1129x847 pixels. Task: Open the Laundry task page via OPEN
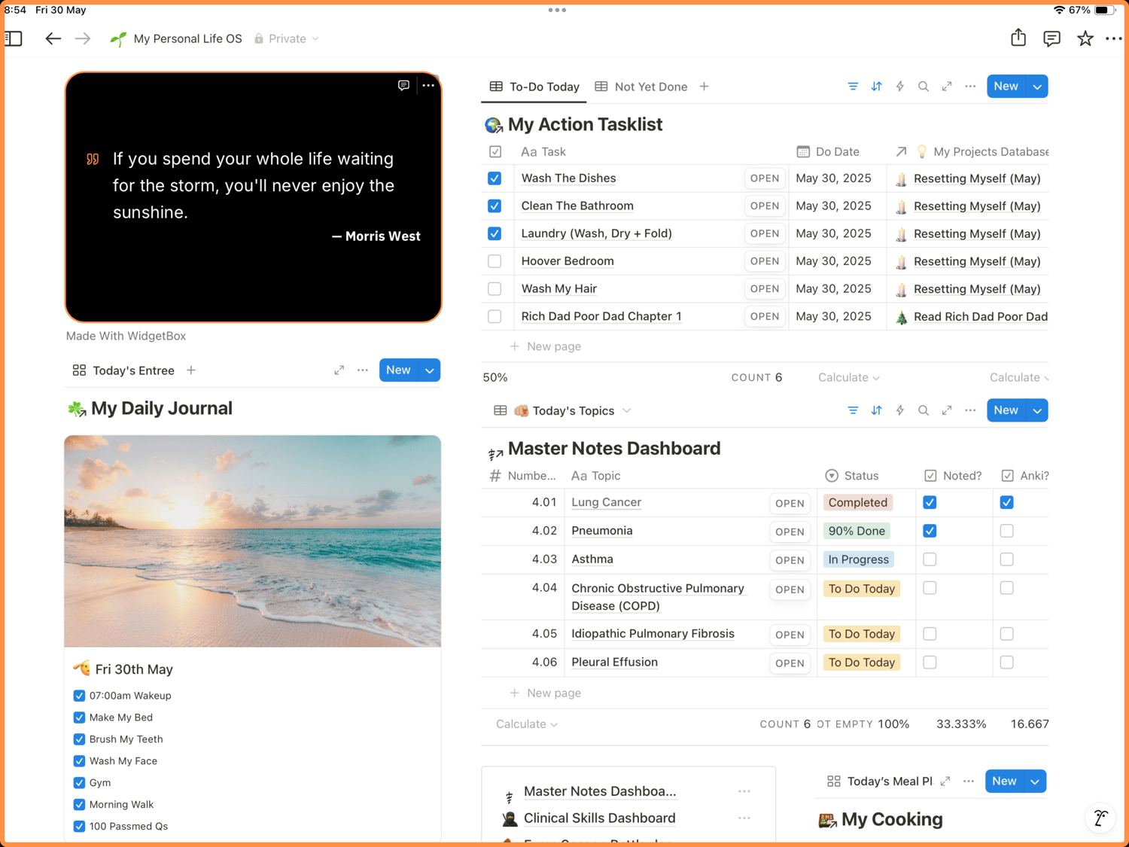(764, 233)
